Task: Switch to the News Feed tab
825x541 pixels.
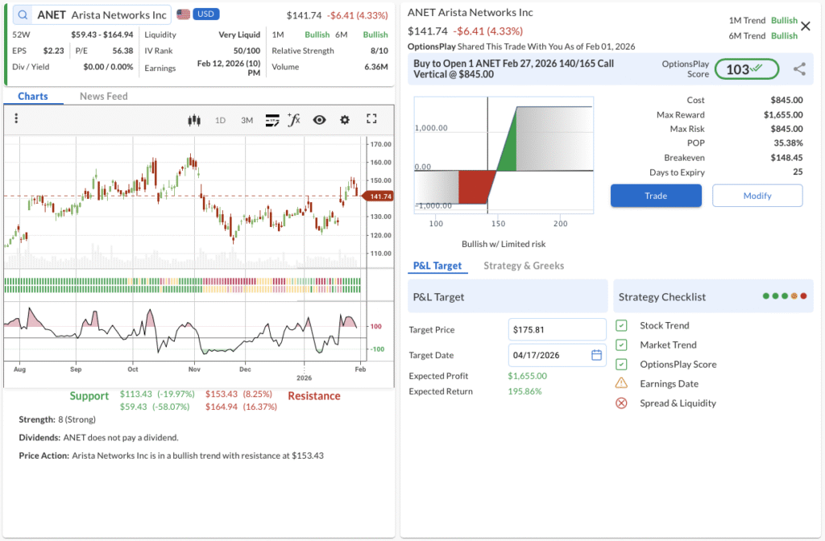Action: coord(103,97)
